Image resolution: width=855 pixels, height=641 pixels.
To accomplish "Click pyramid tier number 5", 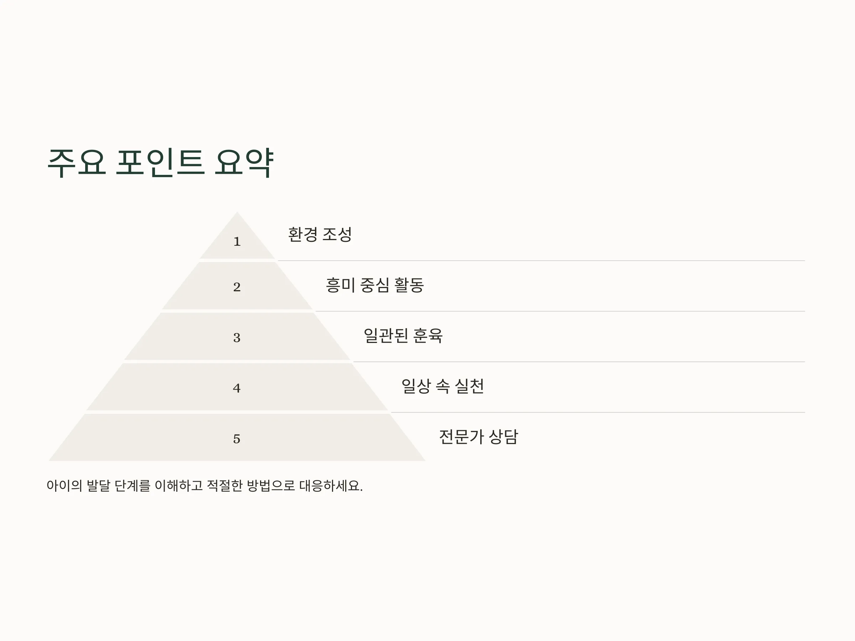I will point(237,439).
